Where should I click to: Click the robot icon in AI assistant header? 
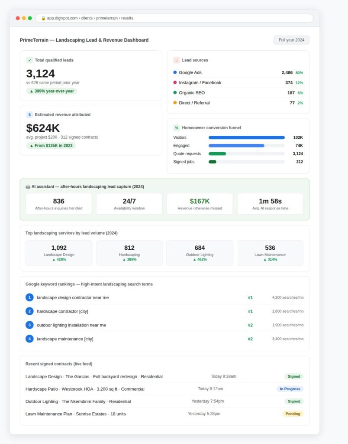(28, 187)
